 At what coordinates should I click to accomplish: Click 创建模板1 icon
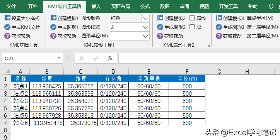pos(53,18)
